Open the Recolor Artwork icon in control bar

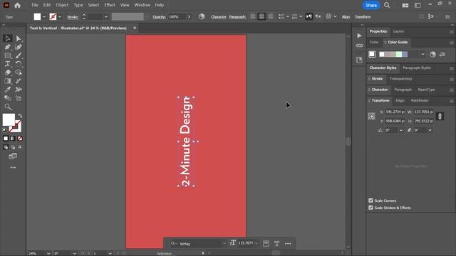(202, 17)
